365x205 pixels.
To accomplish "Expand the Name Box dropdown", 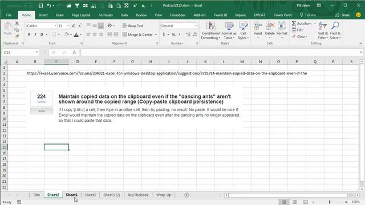I will click(36, 52).
